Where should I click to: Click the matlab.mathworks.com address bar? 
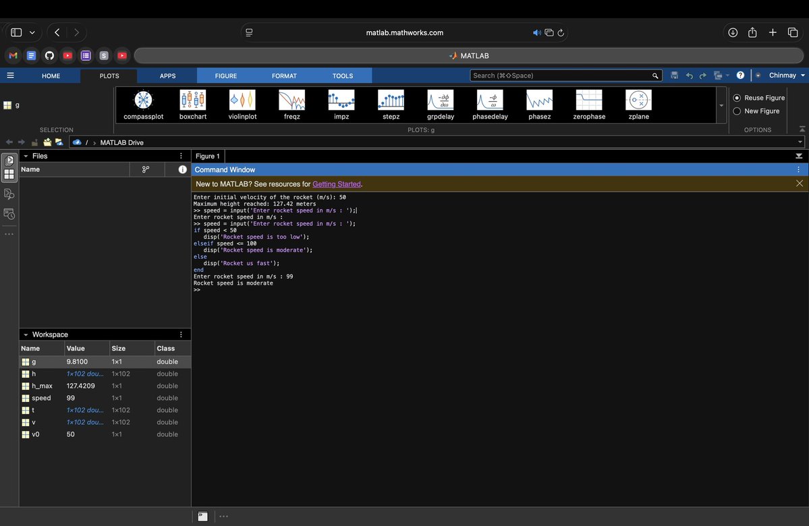click(405, 32)
